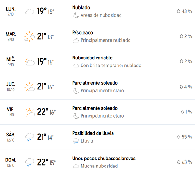Click Wednesday's sun-behind-cloud icon
Screen dimensions: 195x171
[x=30, y=62]
